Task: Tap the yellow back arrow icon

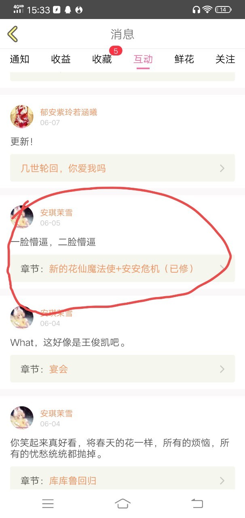Action: pyautogui.click(x=13, y=34)
